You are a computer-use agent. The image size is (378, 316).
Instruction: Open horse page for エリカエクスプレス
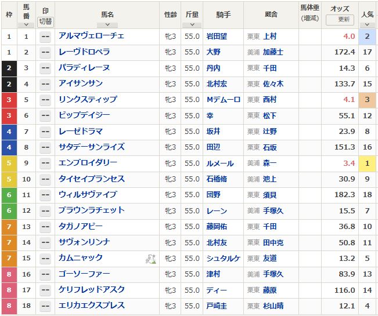tap(92, 305)
